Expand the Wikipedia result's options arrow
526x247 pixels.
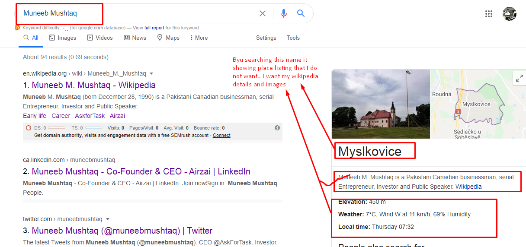151,74
